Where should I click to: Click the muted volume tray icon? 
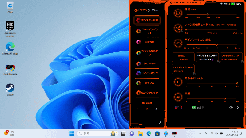[x=216, y=133]
